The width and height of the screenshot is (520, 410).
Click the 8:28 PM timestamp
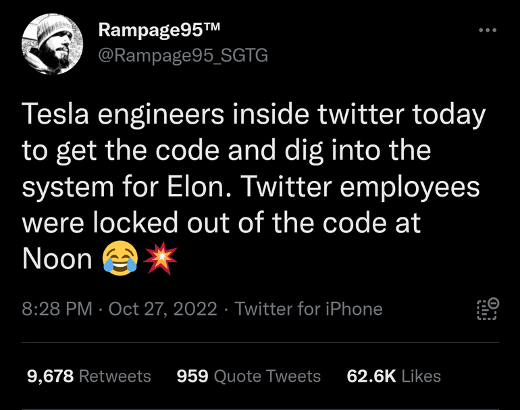57,309
